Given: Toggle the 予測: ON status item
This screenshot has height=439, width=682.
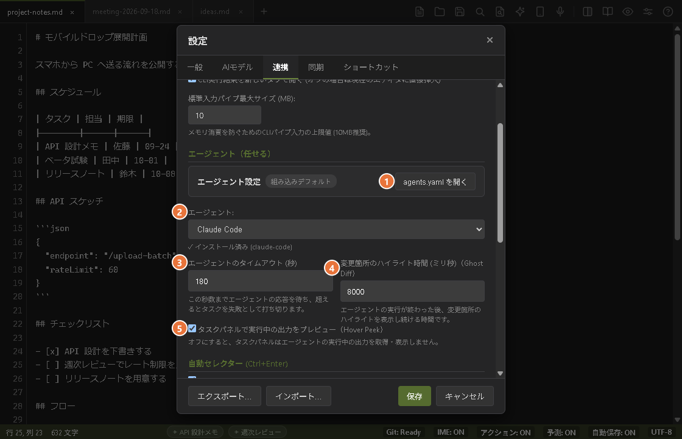Looking at the screenshot, I should [561, 432].
